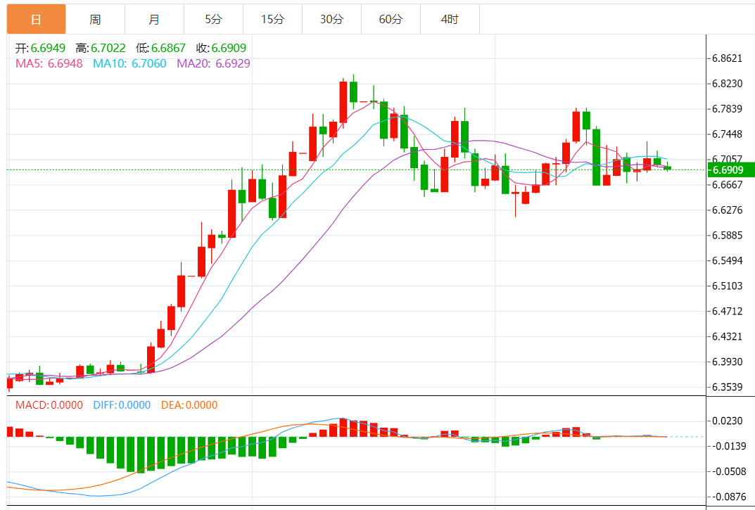Click the opening price 开:6.6949

click(40, 48)
